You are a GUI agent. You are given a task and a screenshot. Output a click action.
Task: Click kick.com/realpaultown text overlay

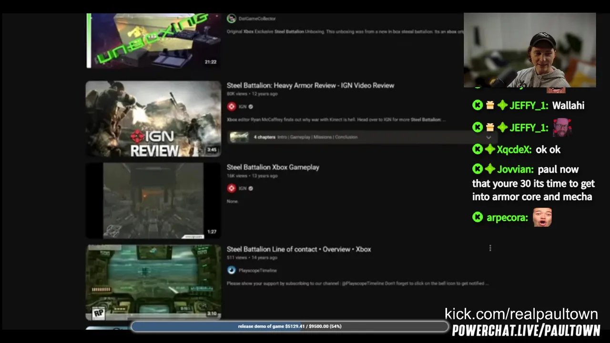[x=521, y=314]
